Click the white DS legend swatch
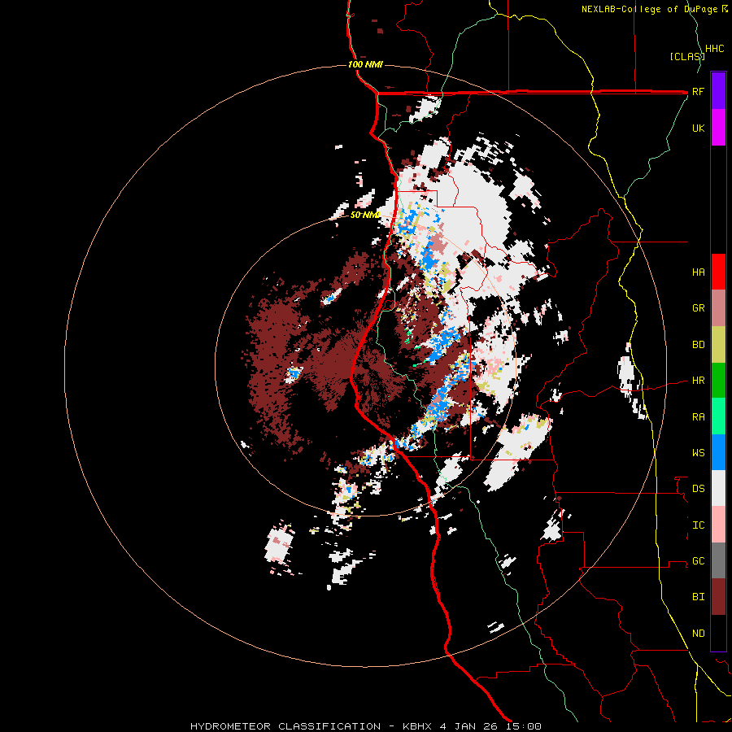 click(x=718, y=488)
